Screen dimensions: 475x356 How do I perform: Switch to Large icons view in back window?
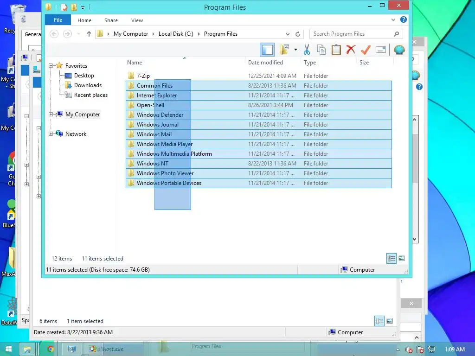pos(390,321)
